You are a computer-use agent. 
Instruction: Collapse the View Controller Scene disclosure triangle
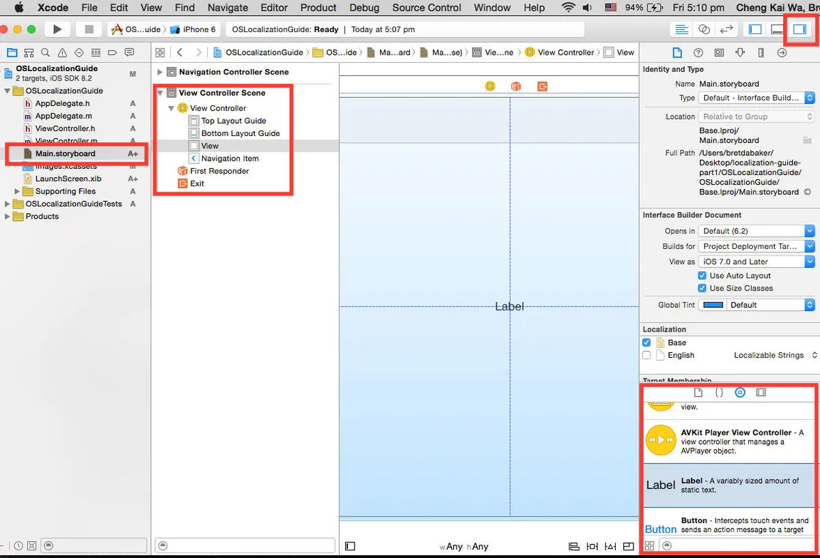click(161, 93)
